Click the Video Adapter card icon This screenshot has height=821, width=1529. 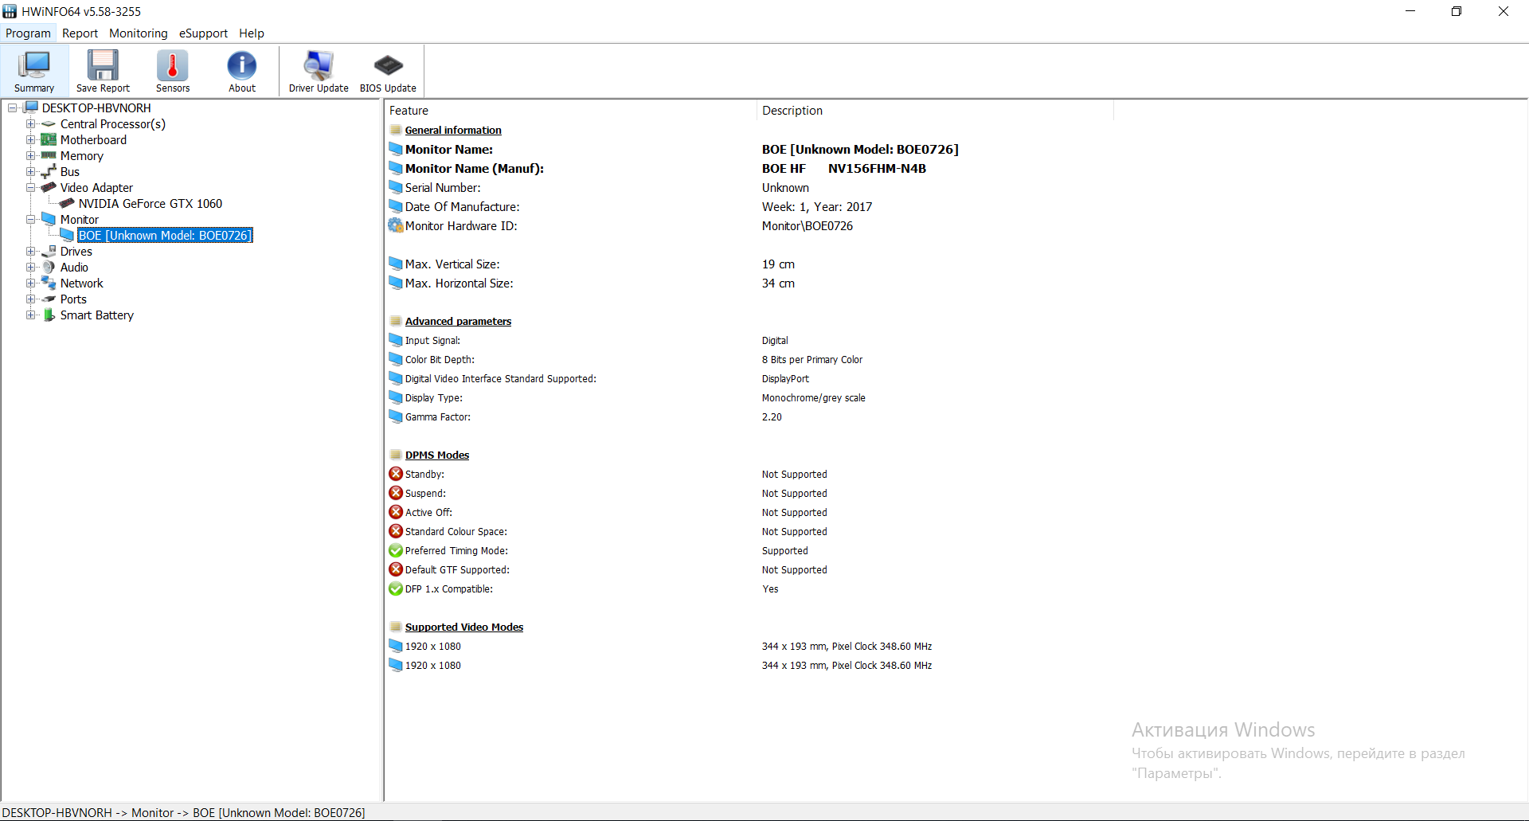[49, 188]
